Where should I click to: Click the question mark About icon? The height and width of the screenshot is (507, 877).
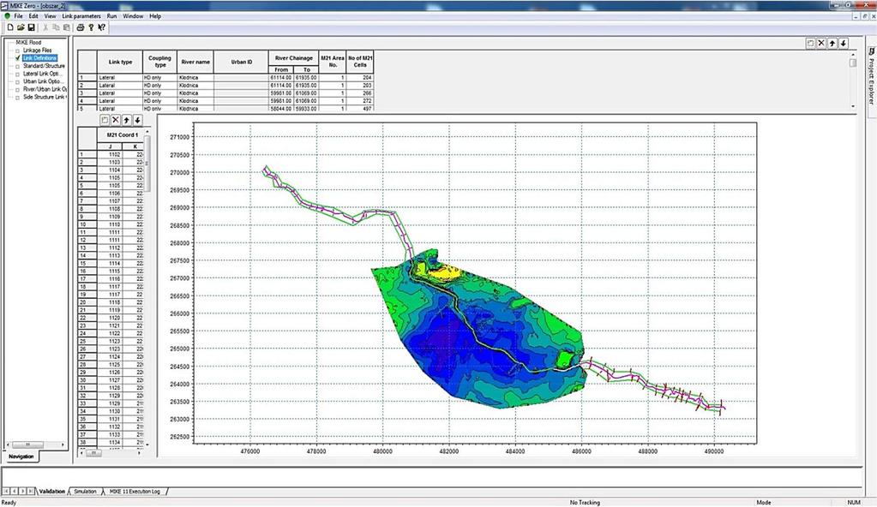pyautogui.click(x=91, y=27)
